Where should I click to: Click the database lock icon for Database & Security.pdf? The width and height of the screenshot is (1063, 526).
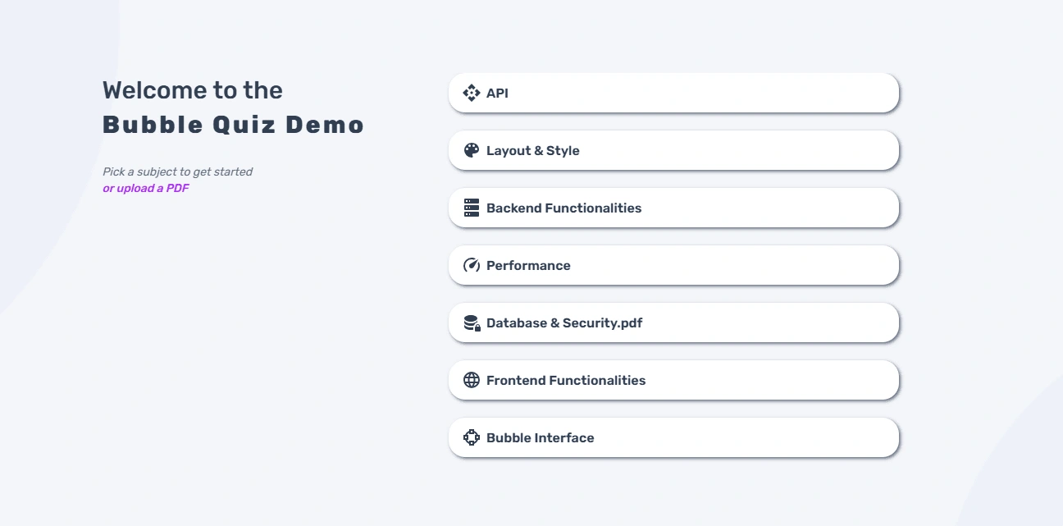(472, 322)
